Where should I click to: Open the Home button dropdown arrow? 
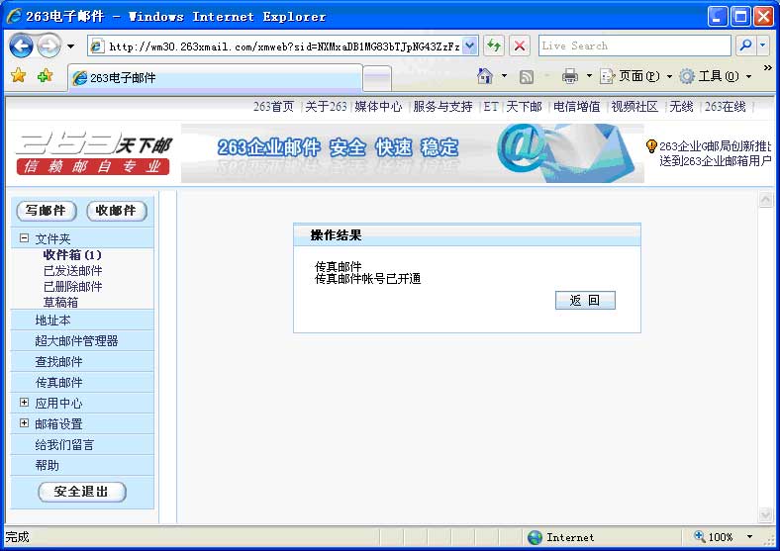pyautogui.click(x=504, y=76)
